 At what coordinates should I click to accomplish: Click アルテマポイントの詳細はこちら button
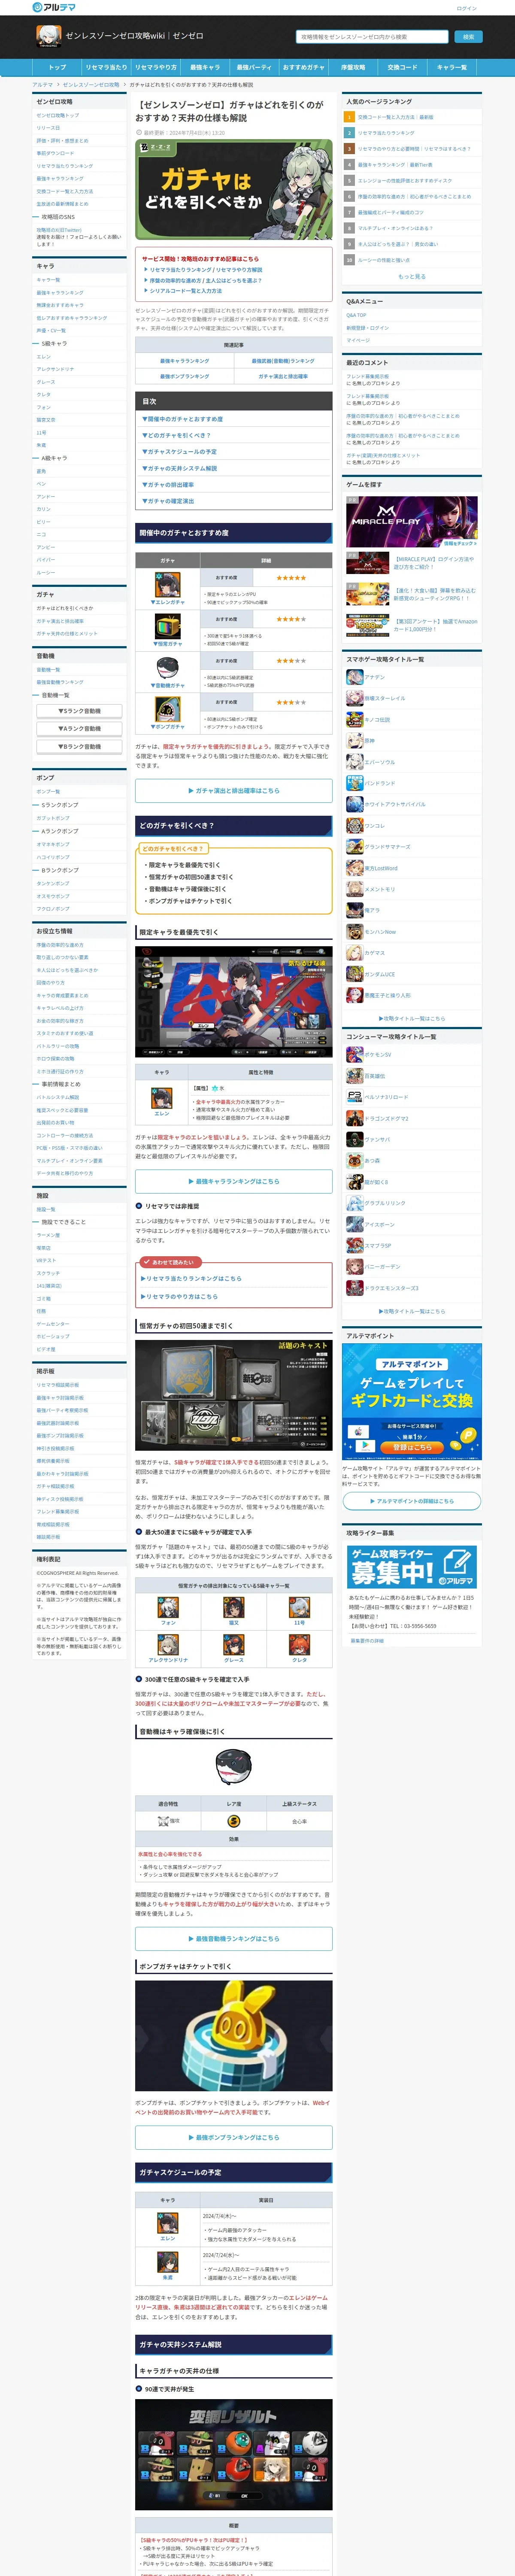coord(412,1500)
